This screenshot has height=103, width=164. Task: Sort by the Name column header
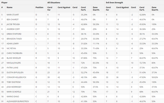tap(9, 7)
